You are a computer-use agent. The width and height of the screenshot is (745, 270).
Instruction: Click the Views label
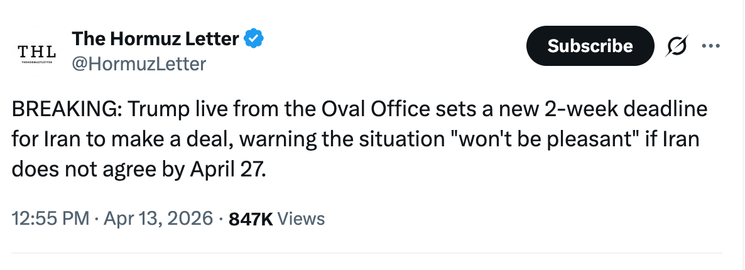pyautogui.click(x=302, y=219)
